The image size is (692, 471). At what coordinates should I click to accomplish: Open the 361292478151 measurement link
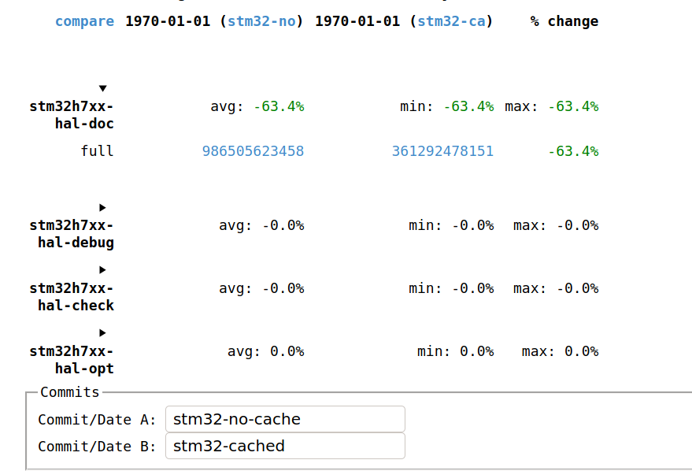tap(442, 151)
